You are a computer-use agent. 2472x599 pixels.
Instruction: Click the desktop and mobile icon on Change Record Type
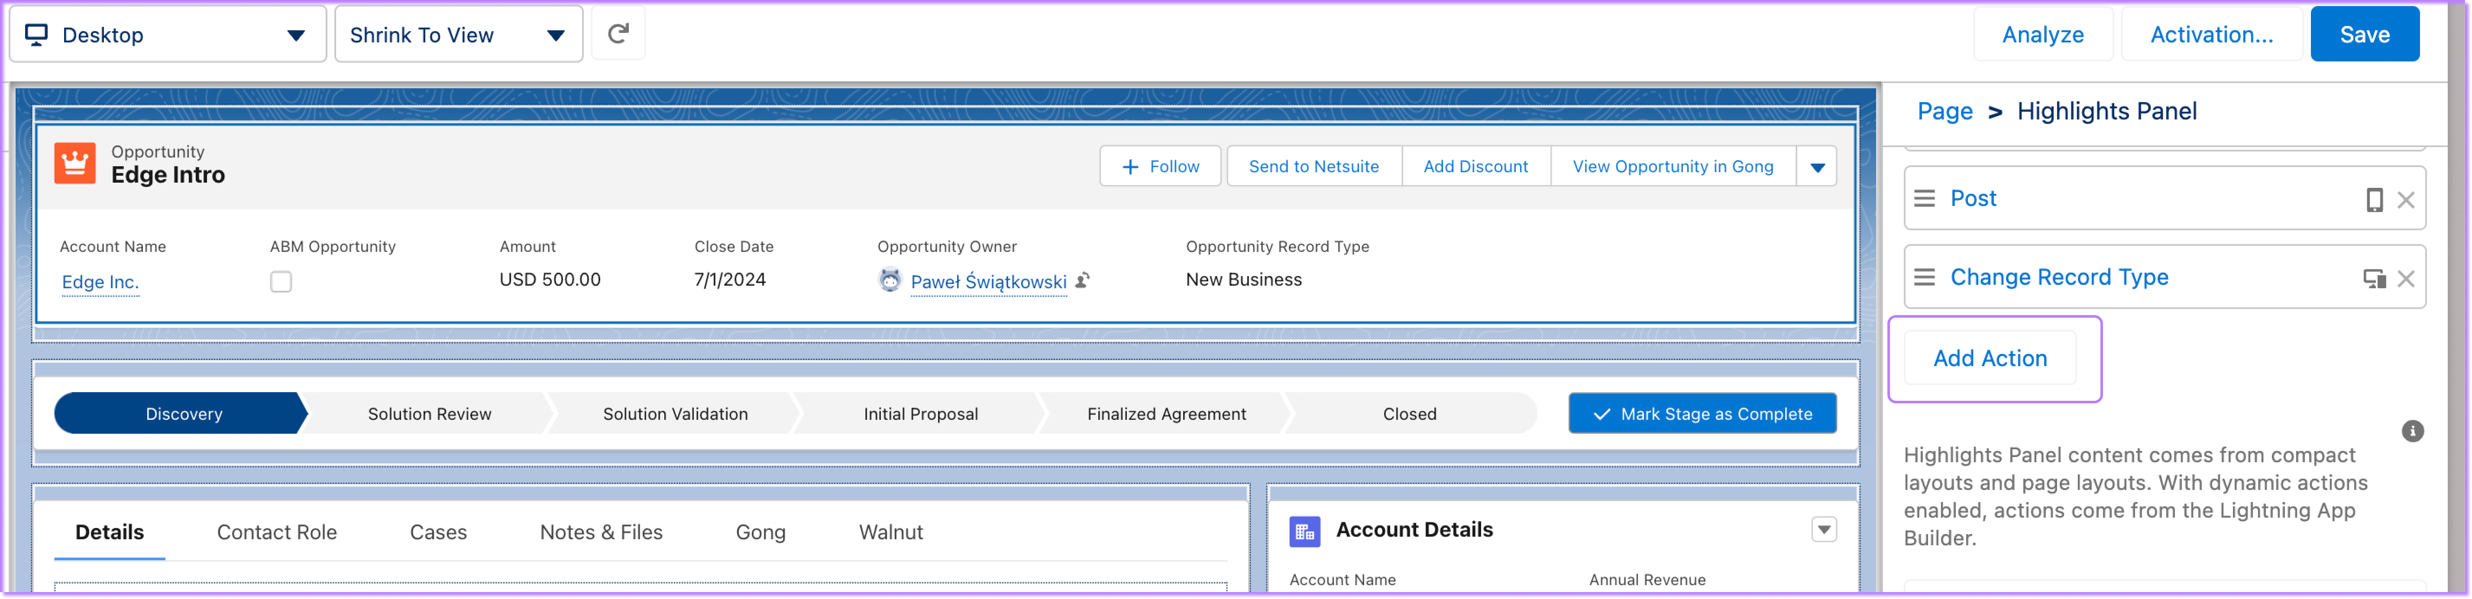[x=2374, y=279]
